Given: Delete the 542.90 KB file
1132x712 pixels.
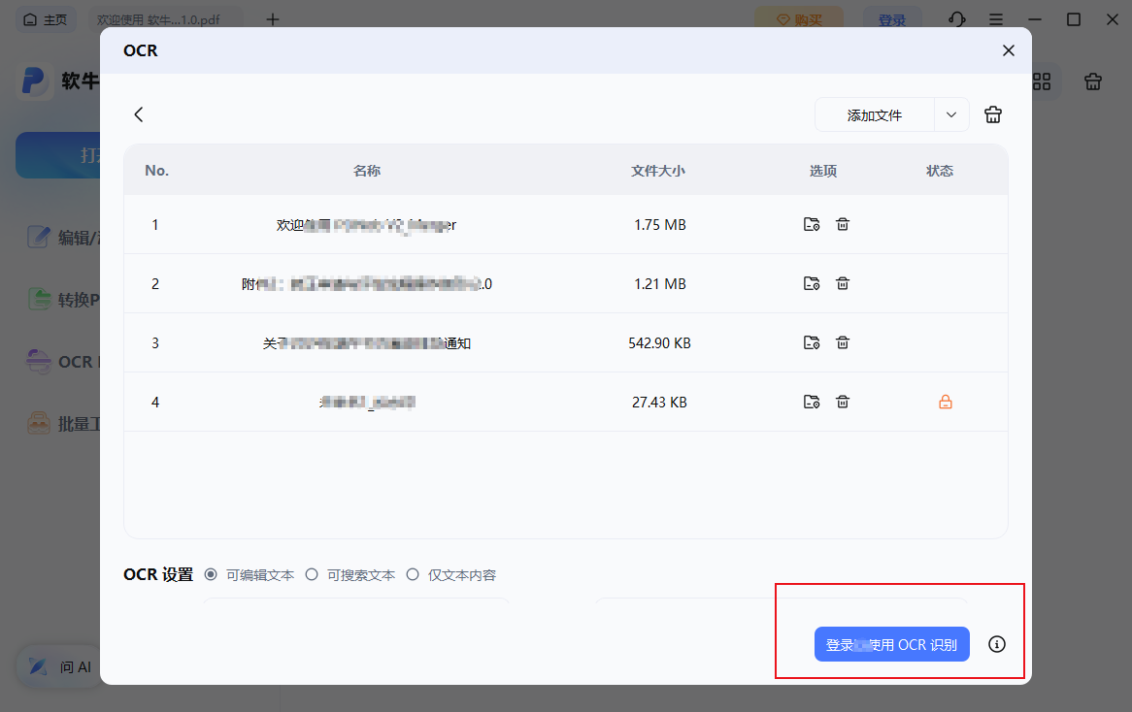Looking at the screenshot, I should tap(843, 342).
